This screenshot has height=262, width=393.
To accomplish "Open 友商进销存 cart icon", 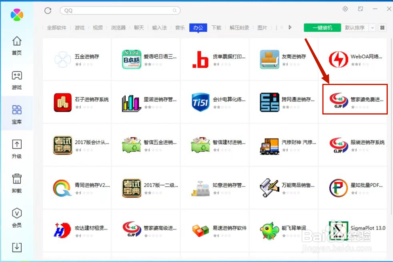I will 269,59.
